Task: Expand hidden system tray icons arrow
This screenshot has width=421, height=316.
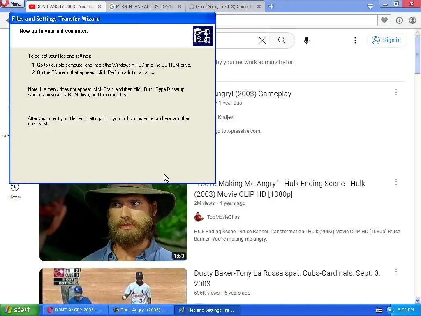Action: tap(390, 310)
